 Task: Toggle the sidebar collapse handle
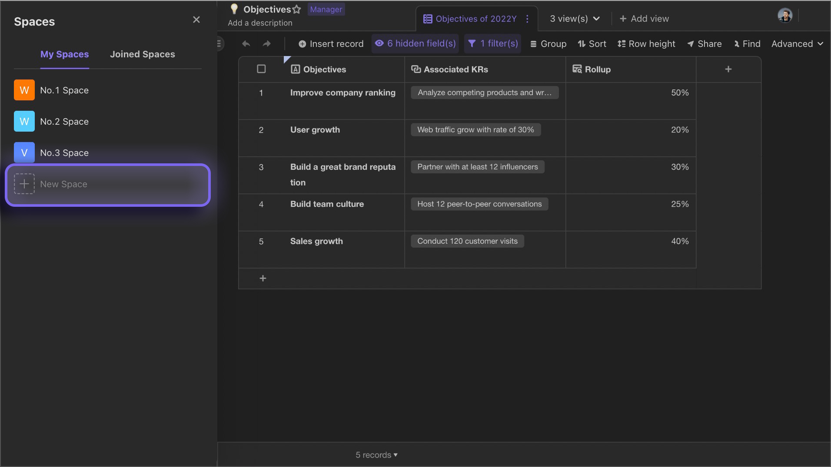tap(219, 43)
